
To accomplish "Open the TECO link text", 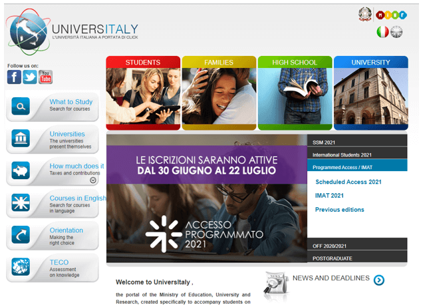I will click(x=59, y=262).
